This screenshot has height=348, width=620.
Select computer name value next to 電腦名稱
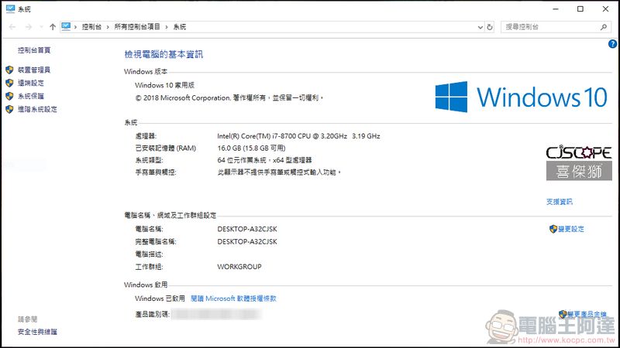point(247,229)
